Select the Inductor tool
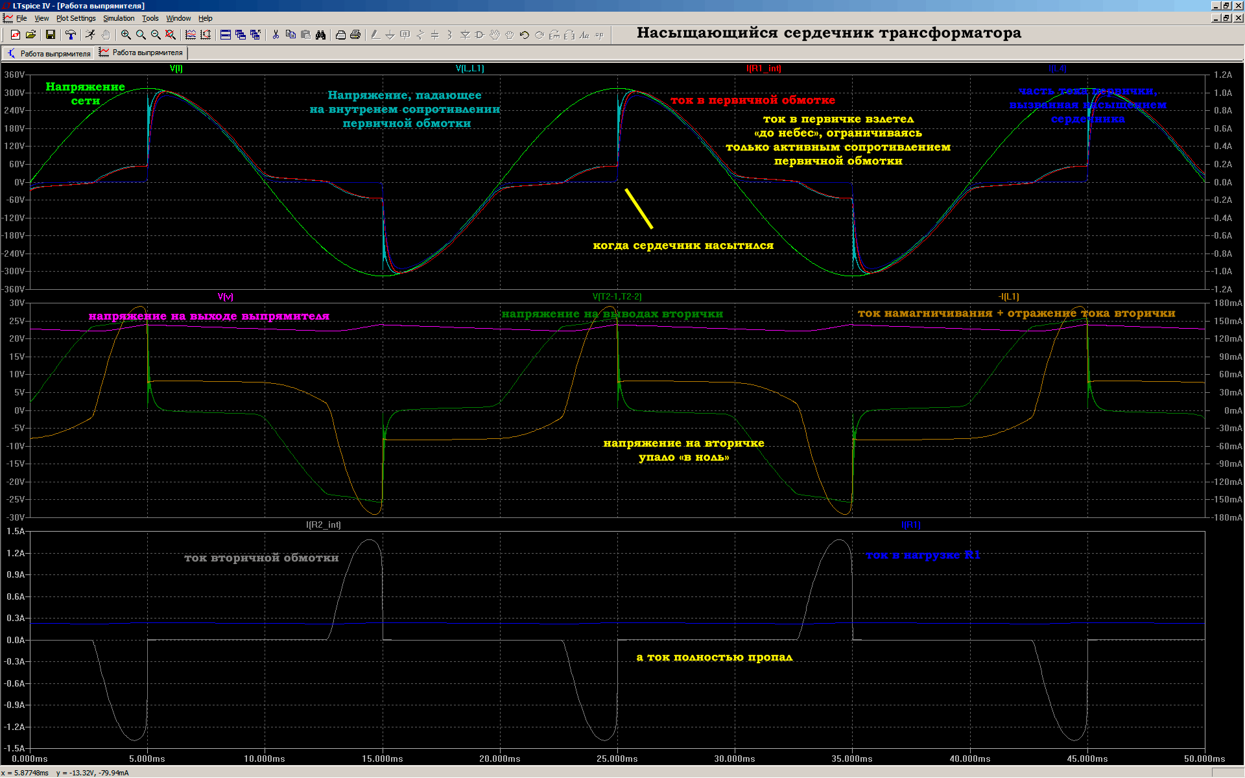The height and width of the screenshot is (778, 1245). [x=450, y=35]
